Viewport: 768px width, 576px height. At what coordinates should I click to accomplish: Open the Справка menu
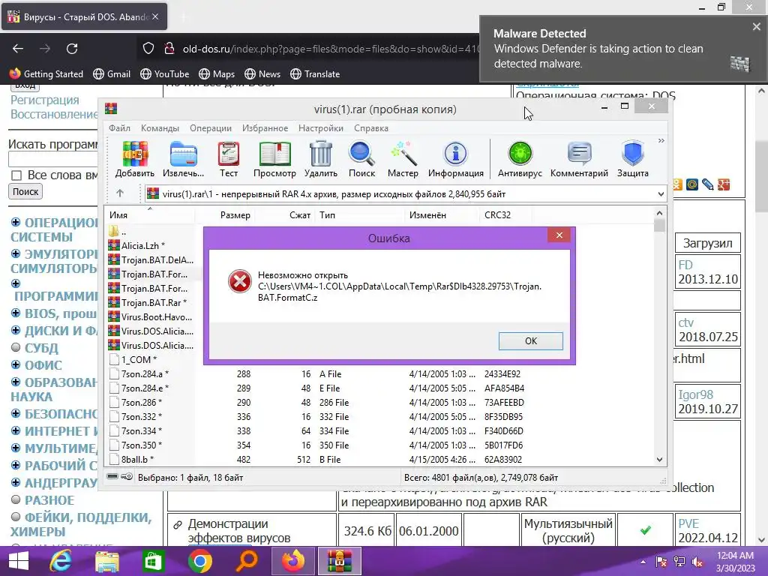click(x=370, y=127)
